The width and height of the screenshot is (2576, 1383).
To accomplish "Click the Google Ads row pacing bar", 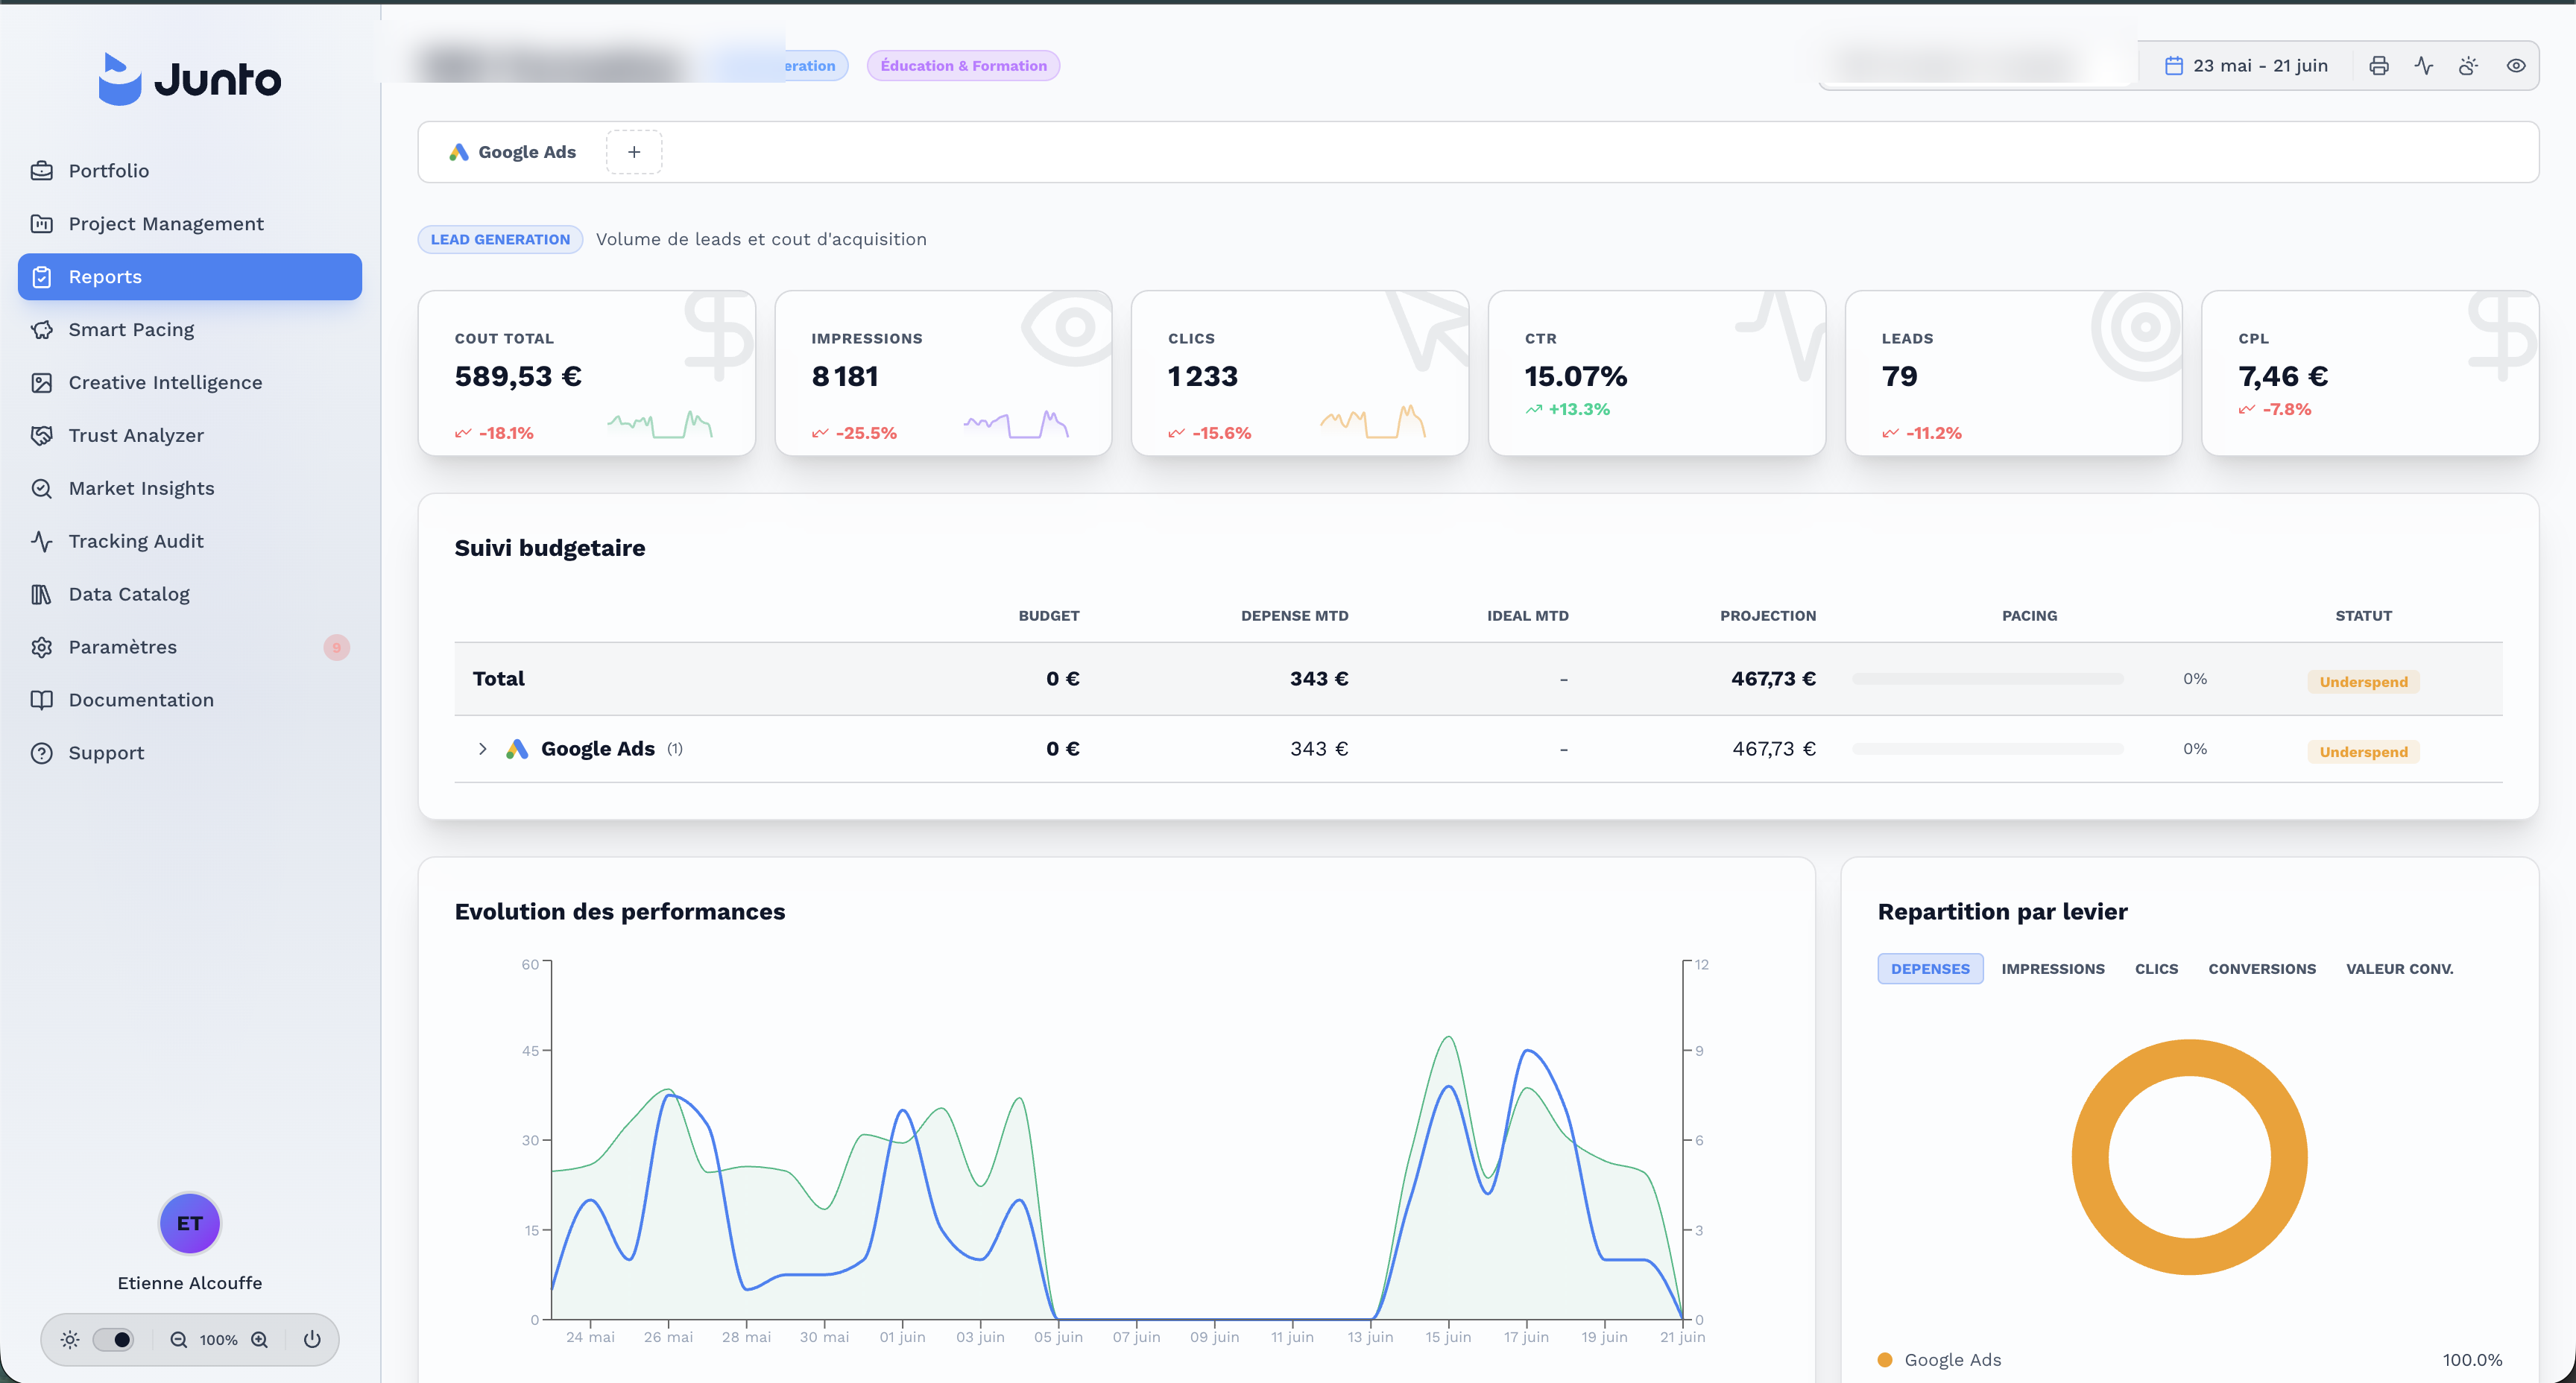I will coord(1988,749).
